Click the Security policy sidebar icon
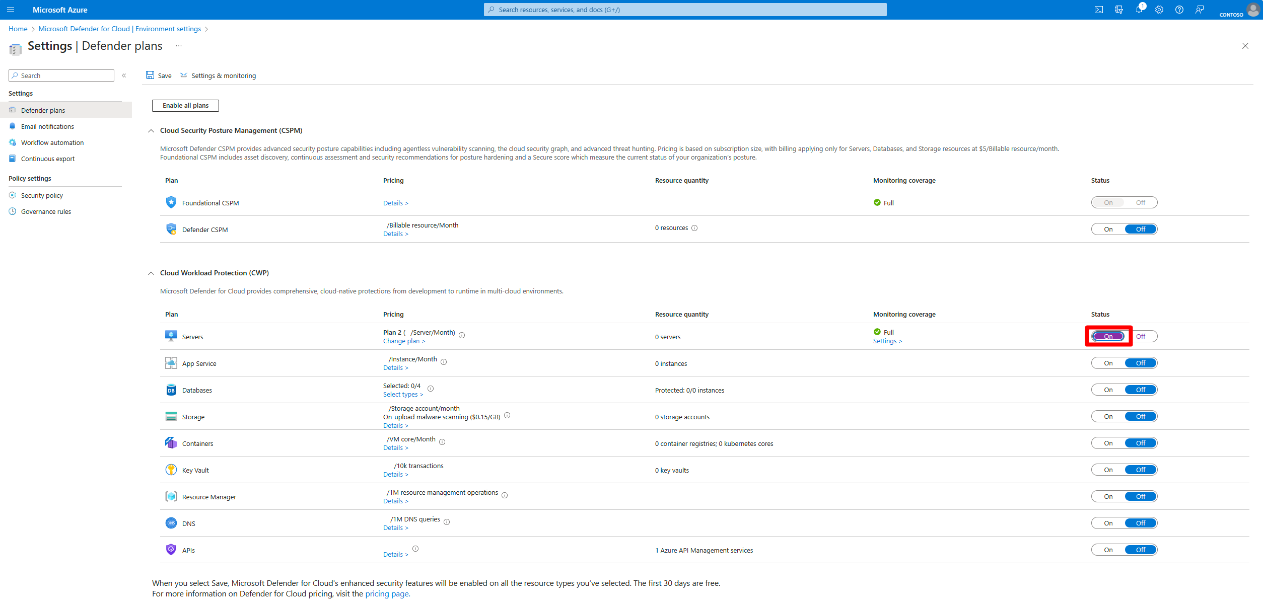Image resolution: width=1263 pixels, height=606 pixels. (12, 195)
